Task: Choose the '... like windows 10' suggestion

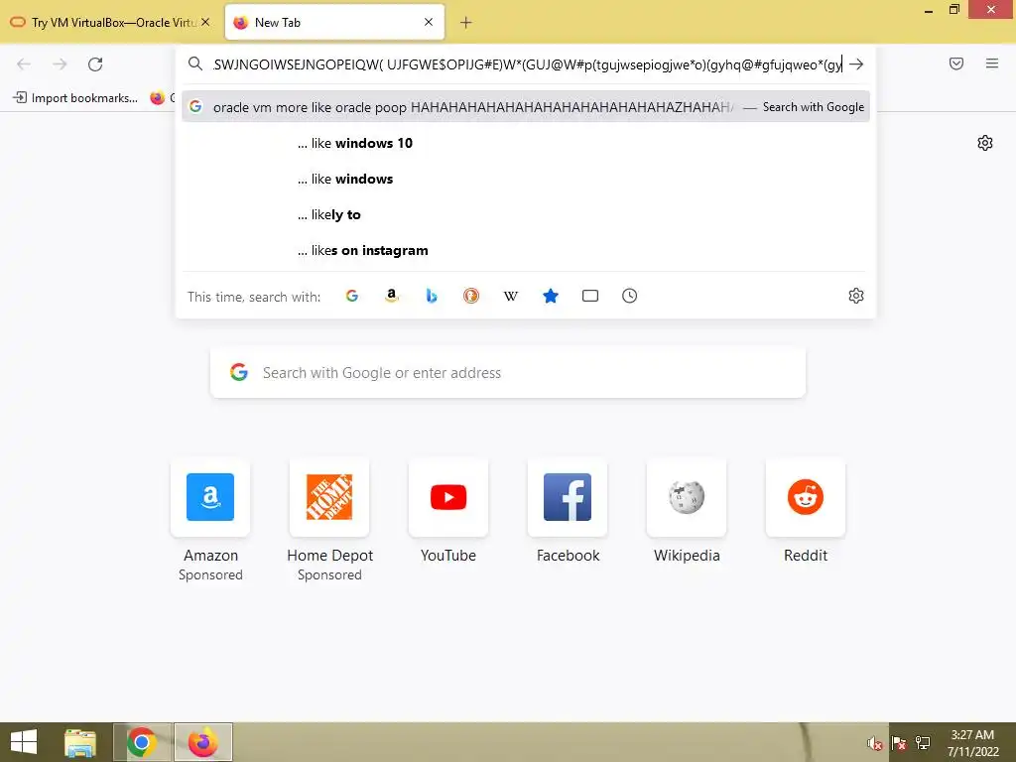Action: click(x=526, y=143)
